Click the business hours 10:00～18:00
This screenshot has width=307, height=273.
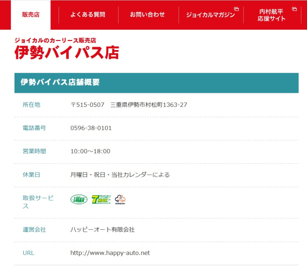[x=90, y=151]
